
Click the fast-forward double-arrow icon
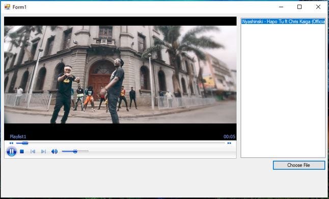point(229,143)
